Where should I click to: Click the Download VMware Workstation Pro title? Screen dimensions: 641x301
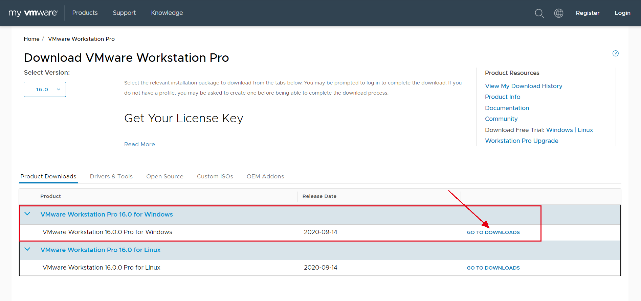point(126,58)
